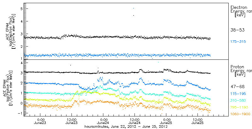Click the hours:minutes date range caption
This screenshot has height=129, width=252.
[126, 127]
